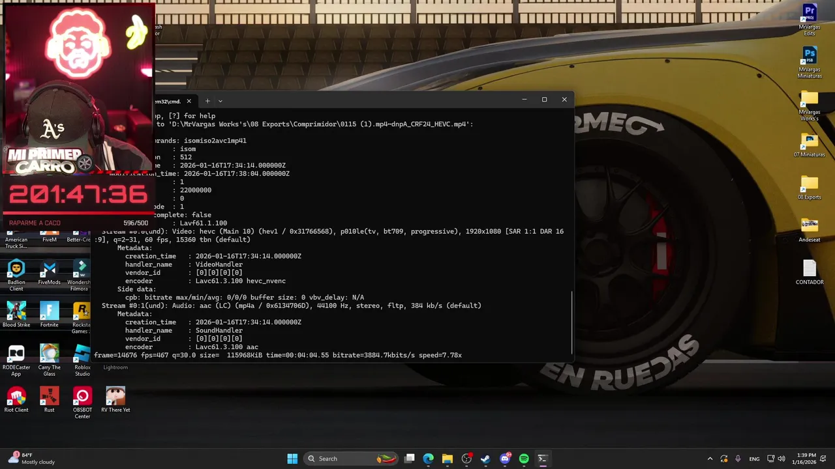Maximize the Terminal window
The width and height of the screenshot is (835, 469).
pyautogui.click(x=544, y=100)
